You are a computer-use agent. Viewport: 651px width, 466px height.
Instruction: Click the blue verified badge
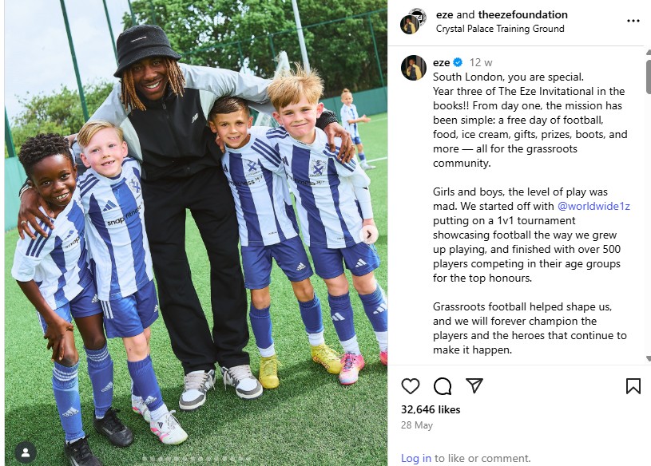click(458, 62)
